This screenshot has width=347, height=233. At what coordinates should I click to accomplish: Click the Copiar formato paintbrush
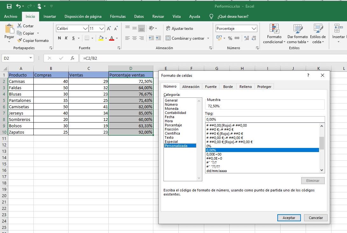pyautogui.click(x=20, y=40)
